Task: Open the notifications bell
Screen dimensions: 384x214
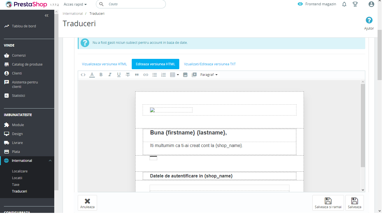Action: click(x=344, y=4)
